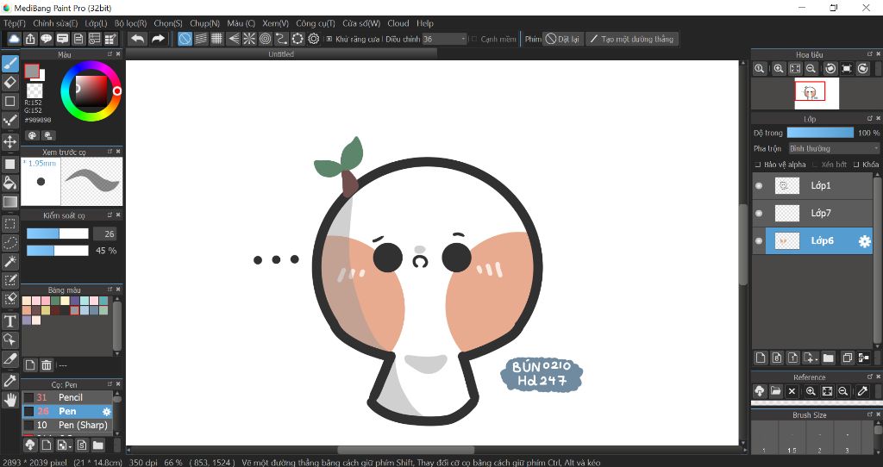Click the Redo arrow
Image resolution: width=883 pixels, height=467 pixels.
(159, 39)
